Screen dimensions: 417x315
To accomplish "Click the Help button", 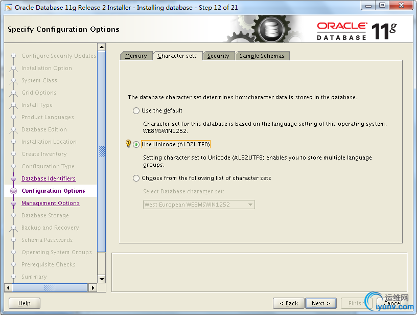I will [25, 303].
